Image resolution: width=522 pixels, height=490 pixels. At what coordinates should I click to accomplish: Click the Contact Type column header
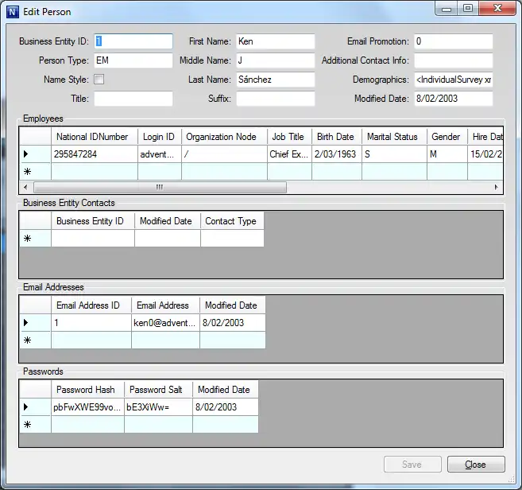(232, 221)
